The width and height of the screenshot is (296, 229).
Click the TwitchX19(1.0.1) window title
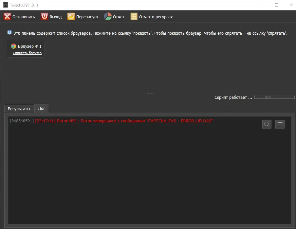click(x=24, y=5)
